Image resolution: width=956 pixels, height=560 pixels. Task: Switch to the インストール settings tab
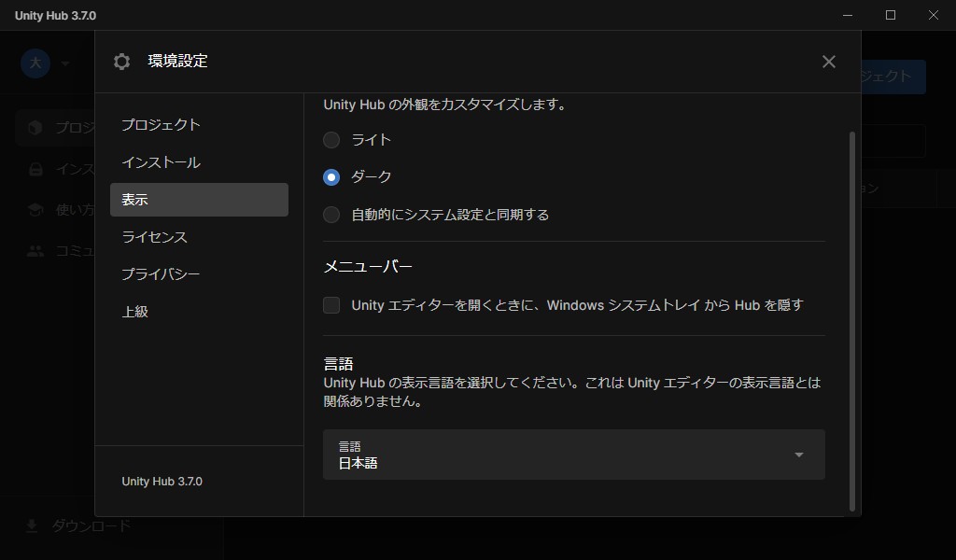click(161, 162)
